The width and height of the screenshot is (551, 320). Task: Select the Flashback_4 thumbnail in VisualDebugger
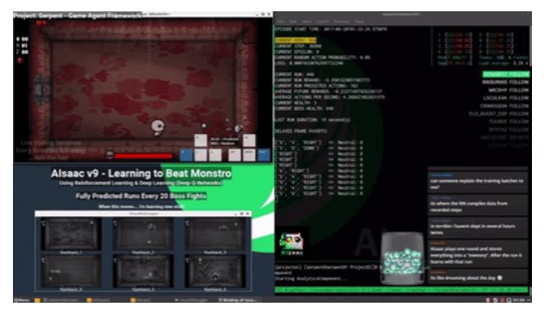(71, 271)
